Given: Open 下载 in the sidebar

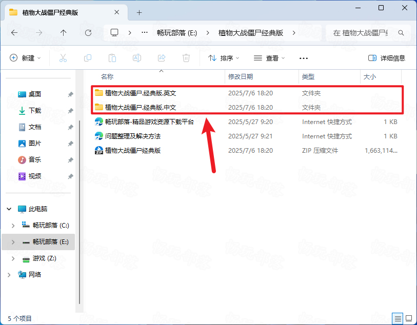Looking at the screenshot, I should (x=34, y=111).
